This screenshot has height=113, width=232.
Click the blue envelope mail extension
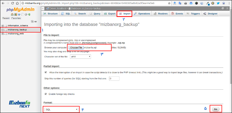(191, 3)
